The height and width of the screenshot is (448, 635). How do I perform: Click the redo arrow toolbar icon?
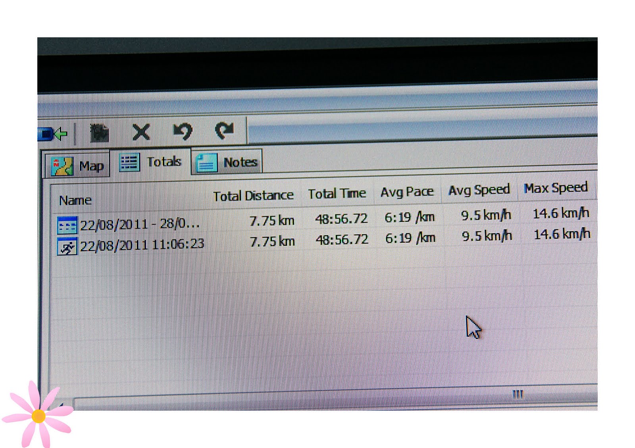click(x=225, y=131)
